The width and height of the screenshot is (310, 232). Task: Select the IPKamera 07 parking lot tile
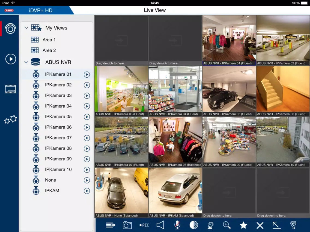pyautogui.click(x=121, y=142)
